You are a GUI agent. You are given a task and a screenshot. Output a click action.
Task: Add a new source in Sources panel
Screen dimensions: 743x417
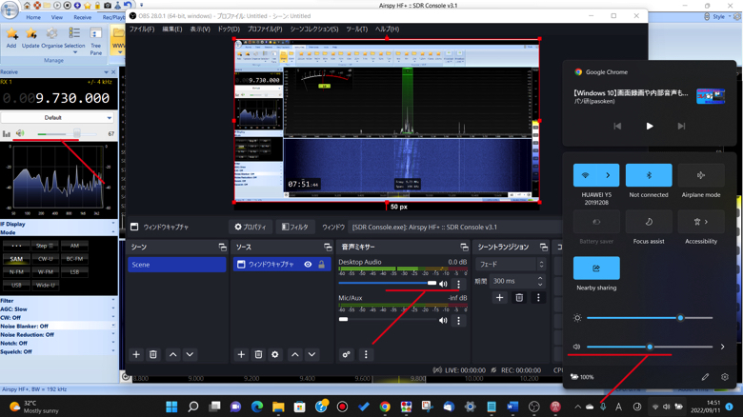(241, 354)
